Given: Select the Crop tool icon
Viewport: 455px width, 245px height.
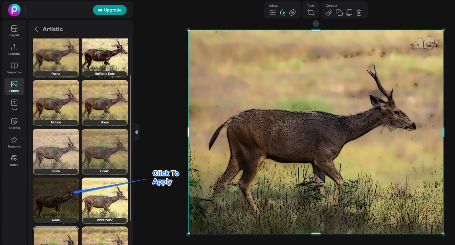Looking at the screenshot, I should (311, 13).
